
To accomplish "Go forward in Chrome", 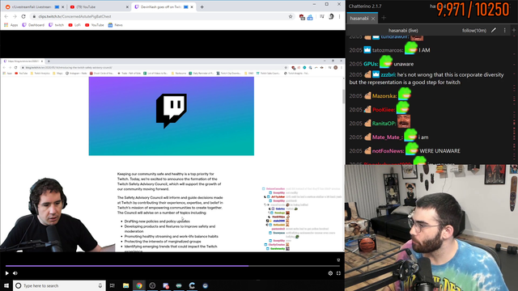I will 15,16.
